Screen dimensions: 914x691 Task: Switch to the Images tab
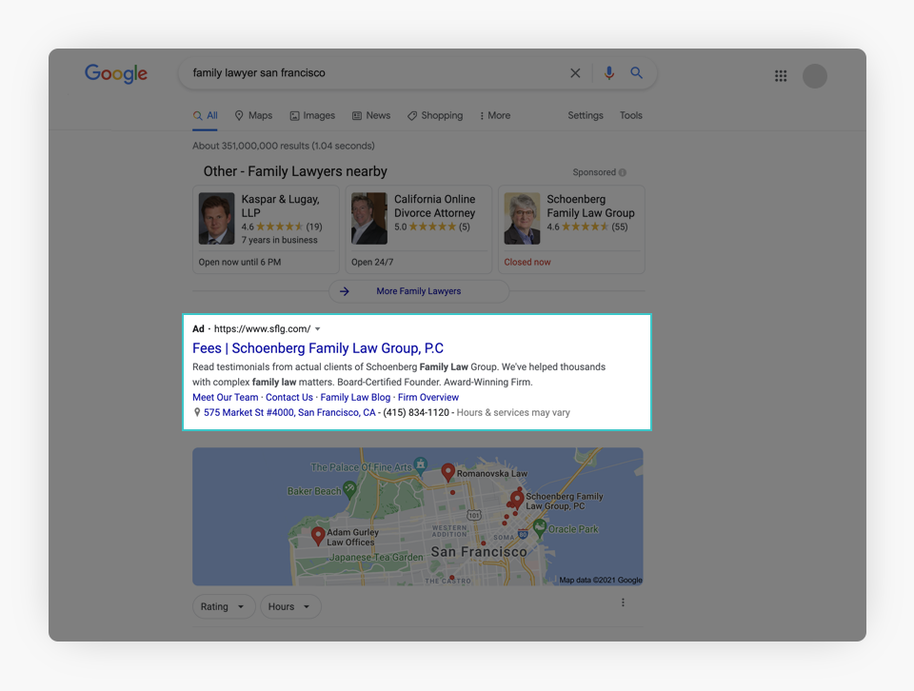(312, 116)
